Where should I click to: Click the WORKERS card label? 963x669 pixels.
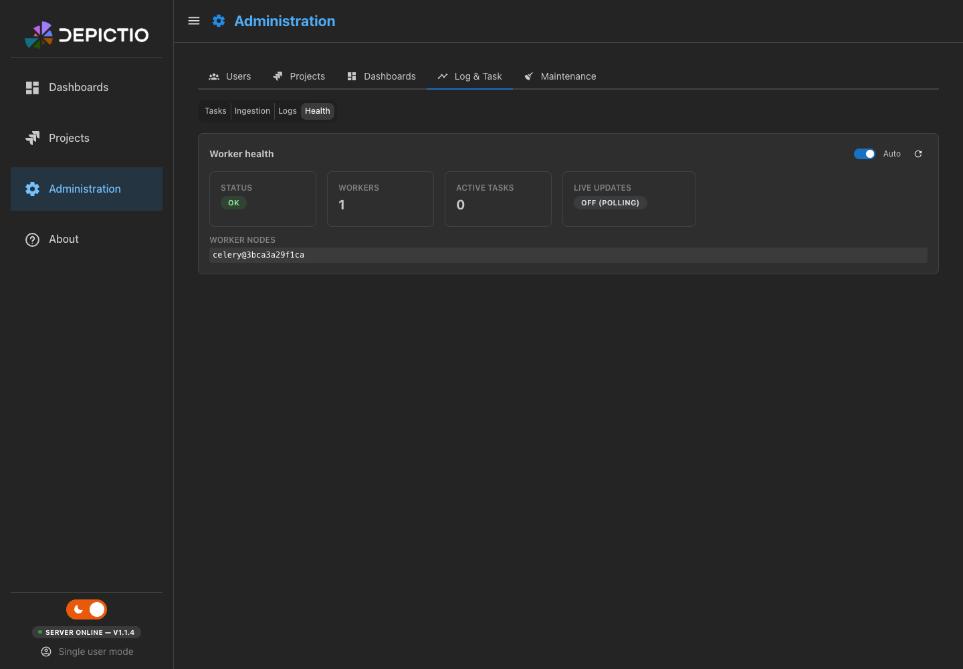(358, 188)
